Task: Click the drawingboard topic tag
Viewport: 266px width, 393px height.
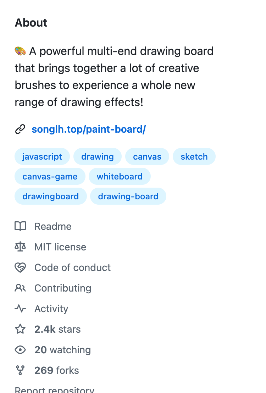Action: tap(51, 196)
